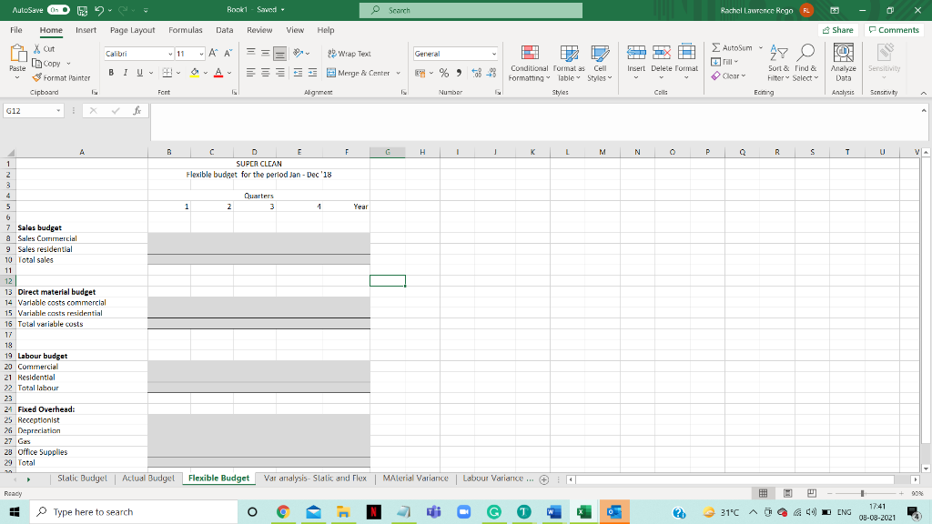Click the Comments button
The height and width of the screenshot is (524, 932).
pos(894,30)
